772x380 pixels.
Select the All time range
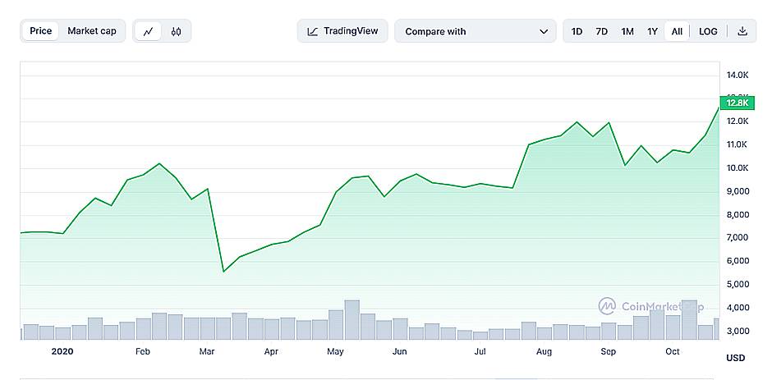point(677,31)
